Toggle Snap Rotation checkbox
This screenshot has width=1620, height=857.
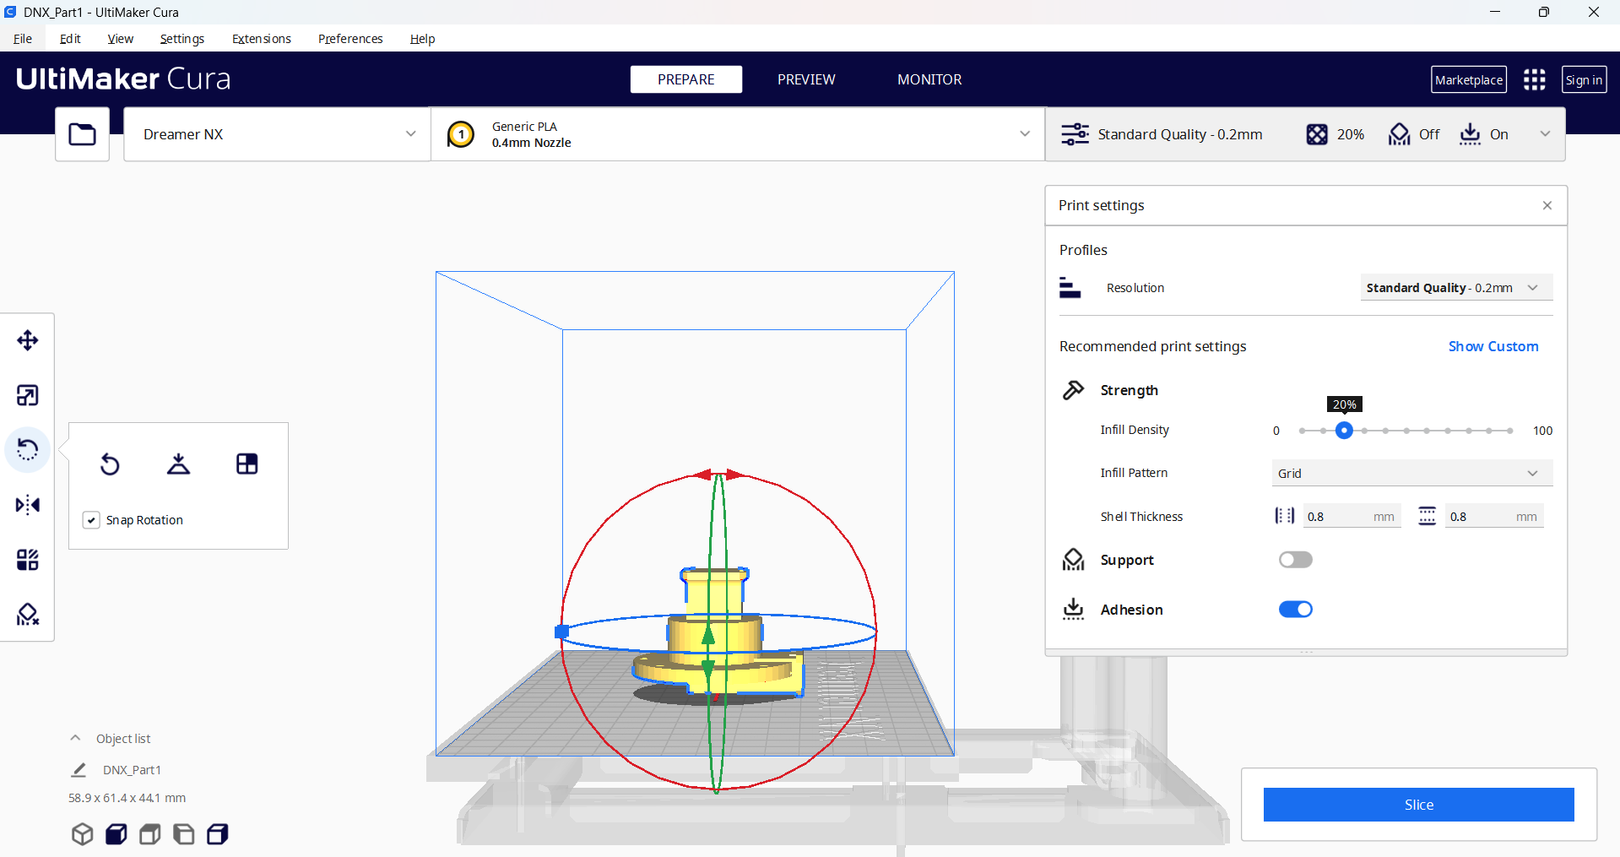(91, 520)
